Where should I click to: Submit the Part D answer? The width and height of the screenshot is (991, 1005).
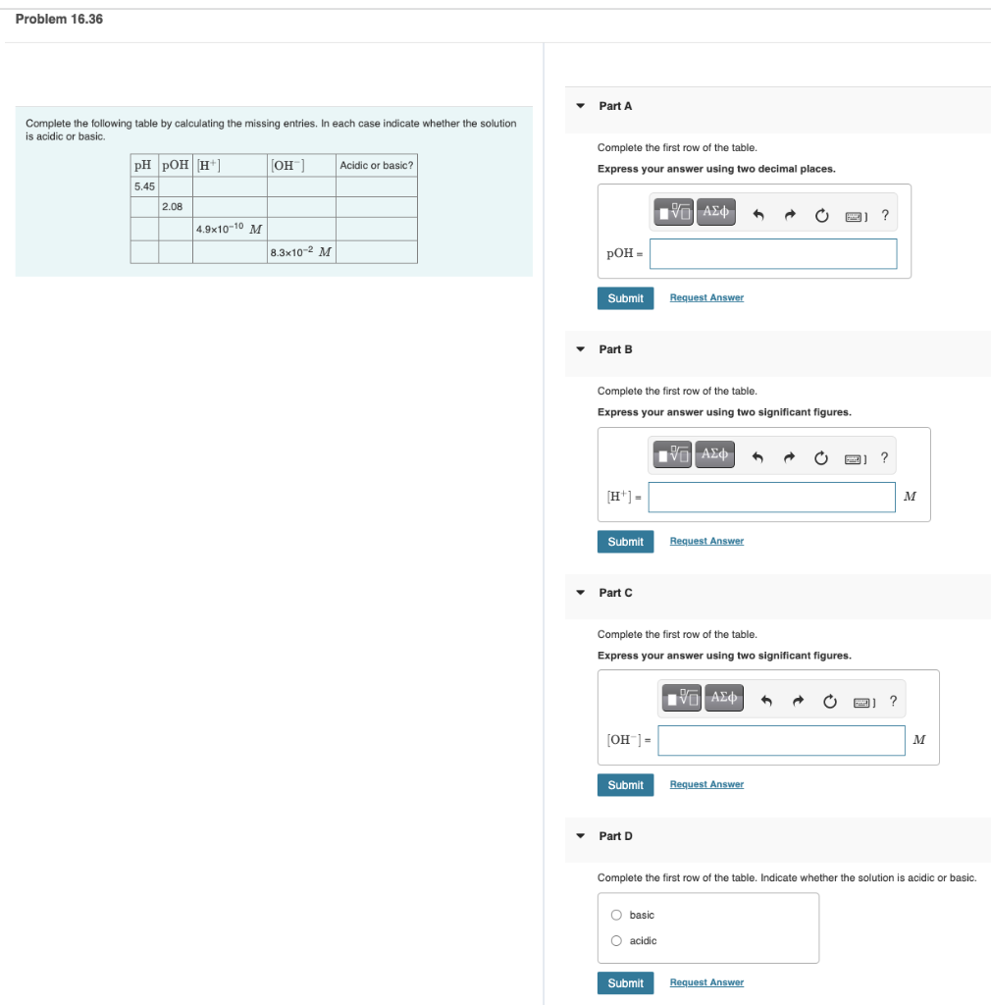coord(625,982)
